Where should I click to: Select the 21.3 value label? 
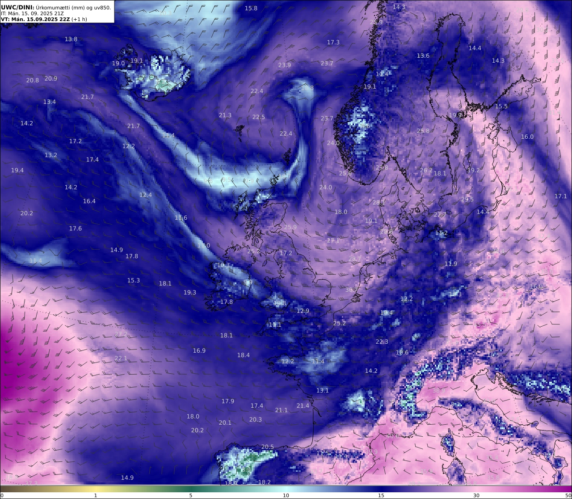tap(225, 115)
